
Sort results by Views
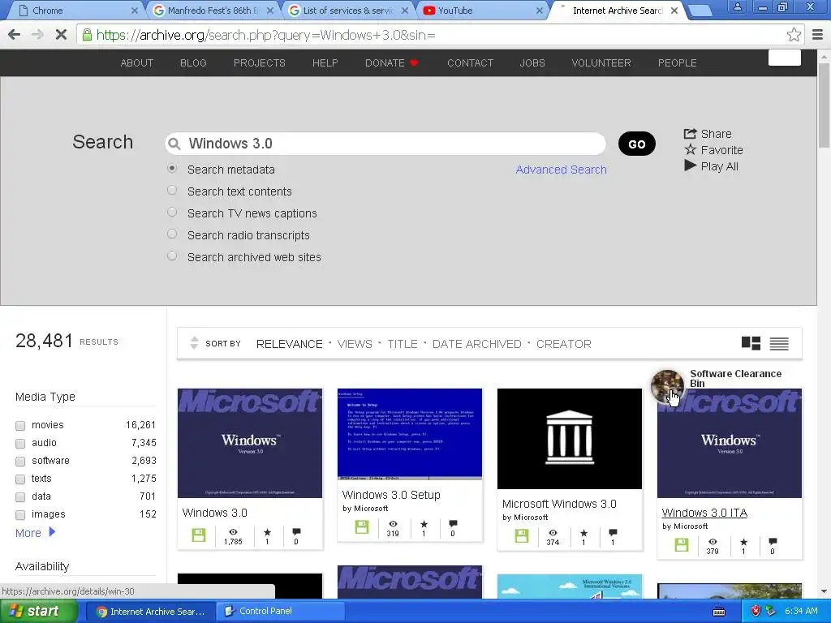click(x=355, y=344)
